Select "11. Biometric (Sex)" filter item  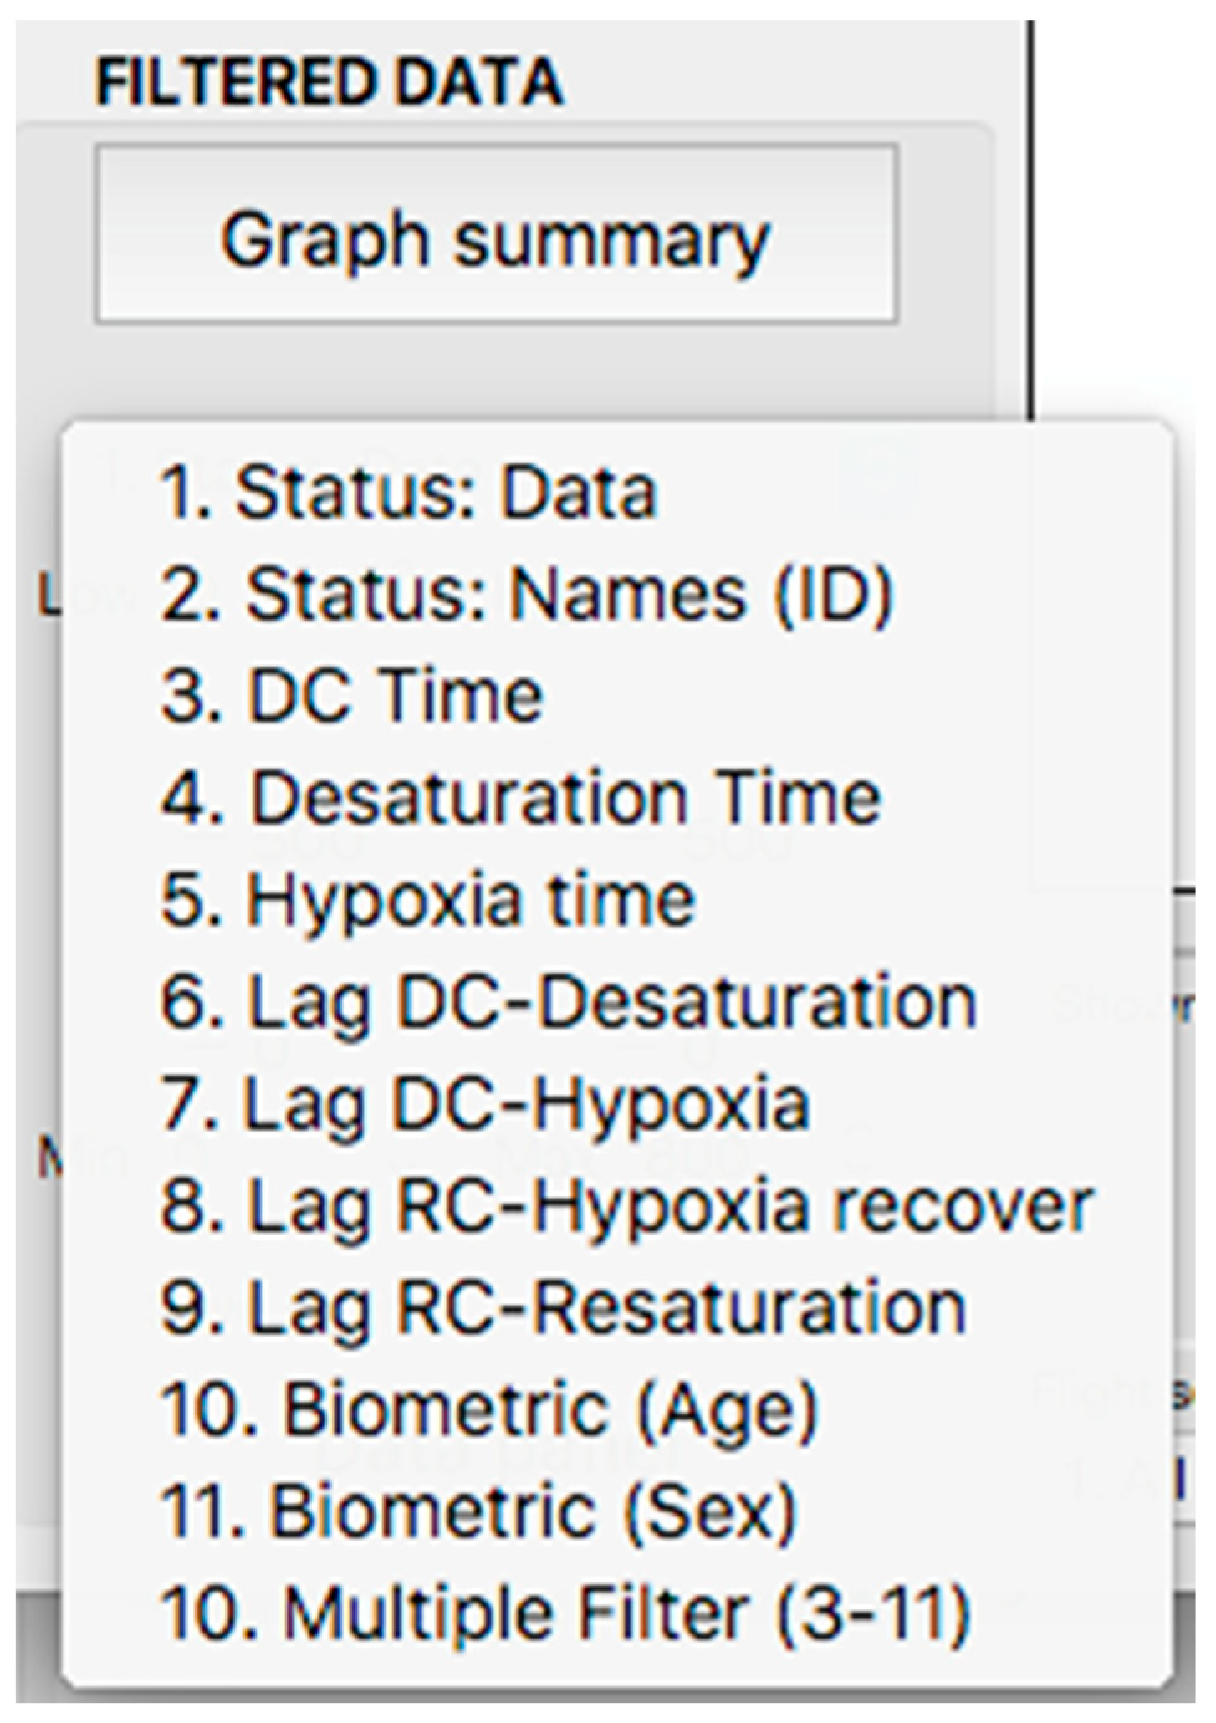pyautogui.click(x=478, y=1512)
